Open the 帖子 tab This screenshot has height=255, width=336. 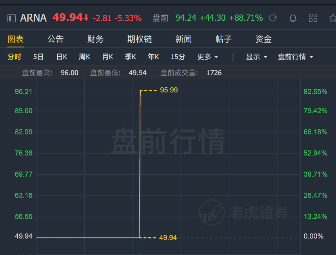point(223,39)
